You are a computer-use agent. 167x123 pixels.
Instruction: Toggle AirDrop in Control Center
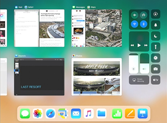coord(143,15)
